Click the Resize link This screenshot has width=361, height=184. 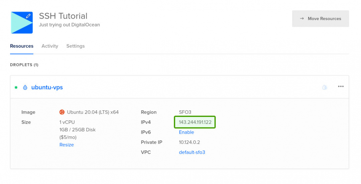[x=67, y=145]
